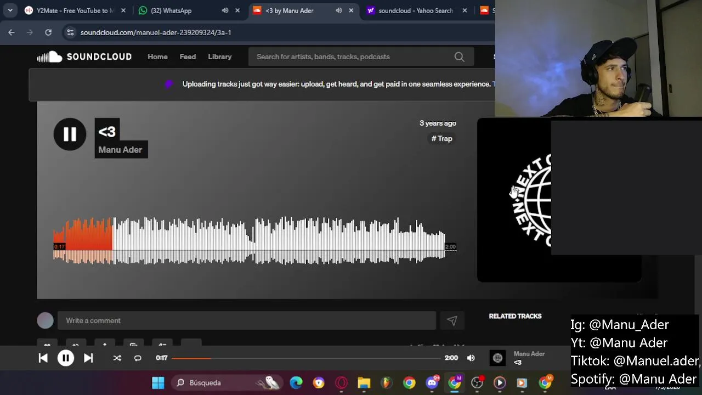Close the '<3 by Manu Ader' tab

[x=351, y=10]
